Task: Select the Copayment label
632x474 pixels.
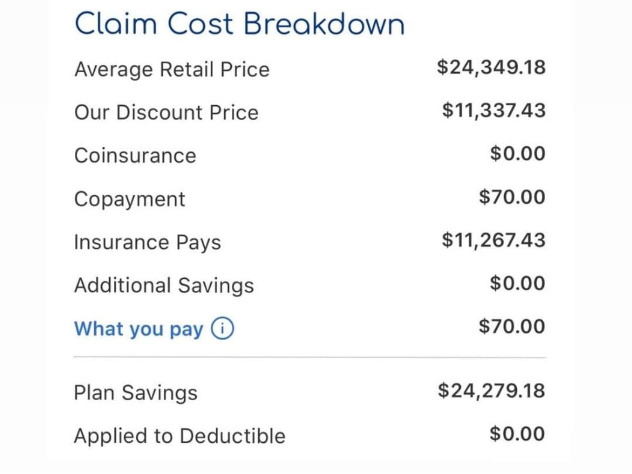Action: tap(130, 199)
